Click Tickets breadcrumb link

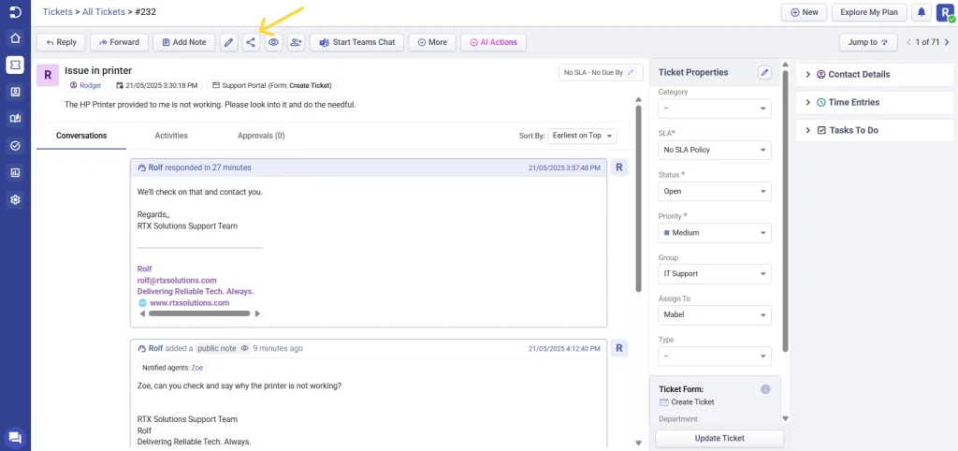pyautogui.click(x=57, y=11)
